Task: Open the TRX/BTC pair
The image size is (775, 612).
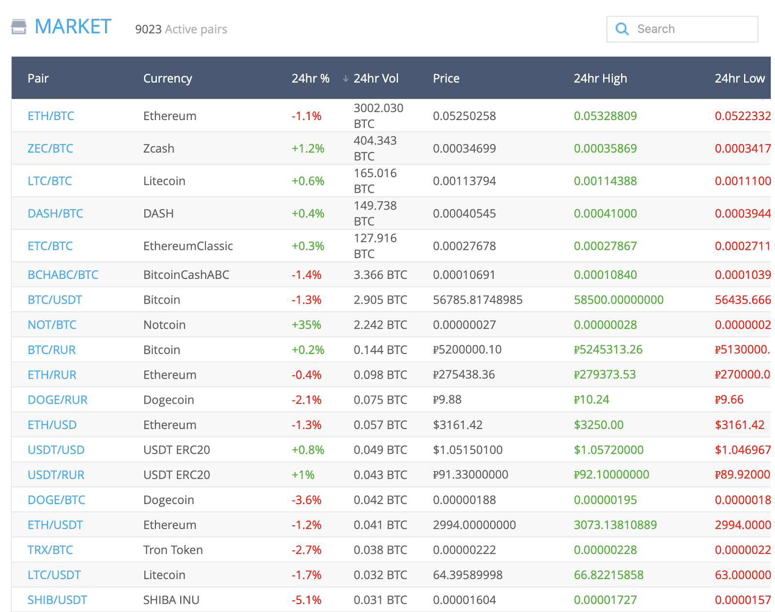Action: 50,550
